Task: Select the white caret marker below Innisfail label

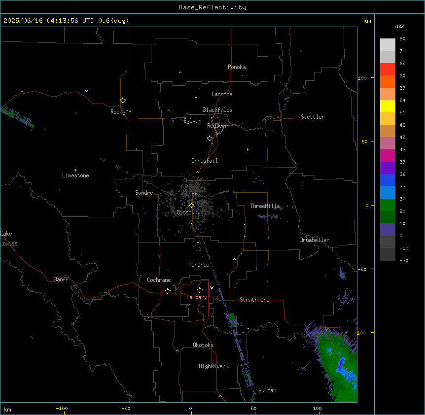Action: click(197, 172)
